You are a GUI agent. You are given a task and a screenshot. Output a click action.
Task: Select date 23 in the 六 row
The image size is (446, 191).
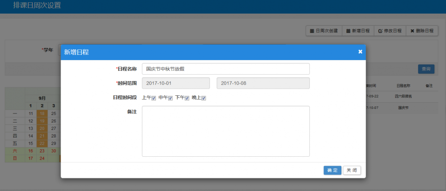42,151
